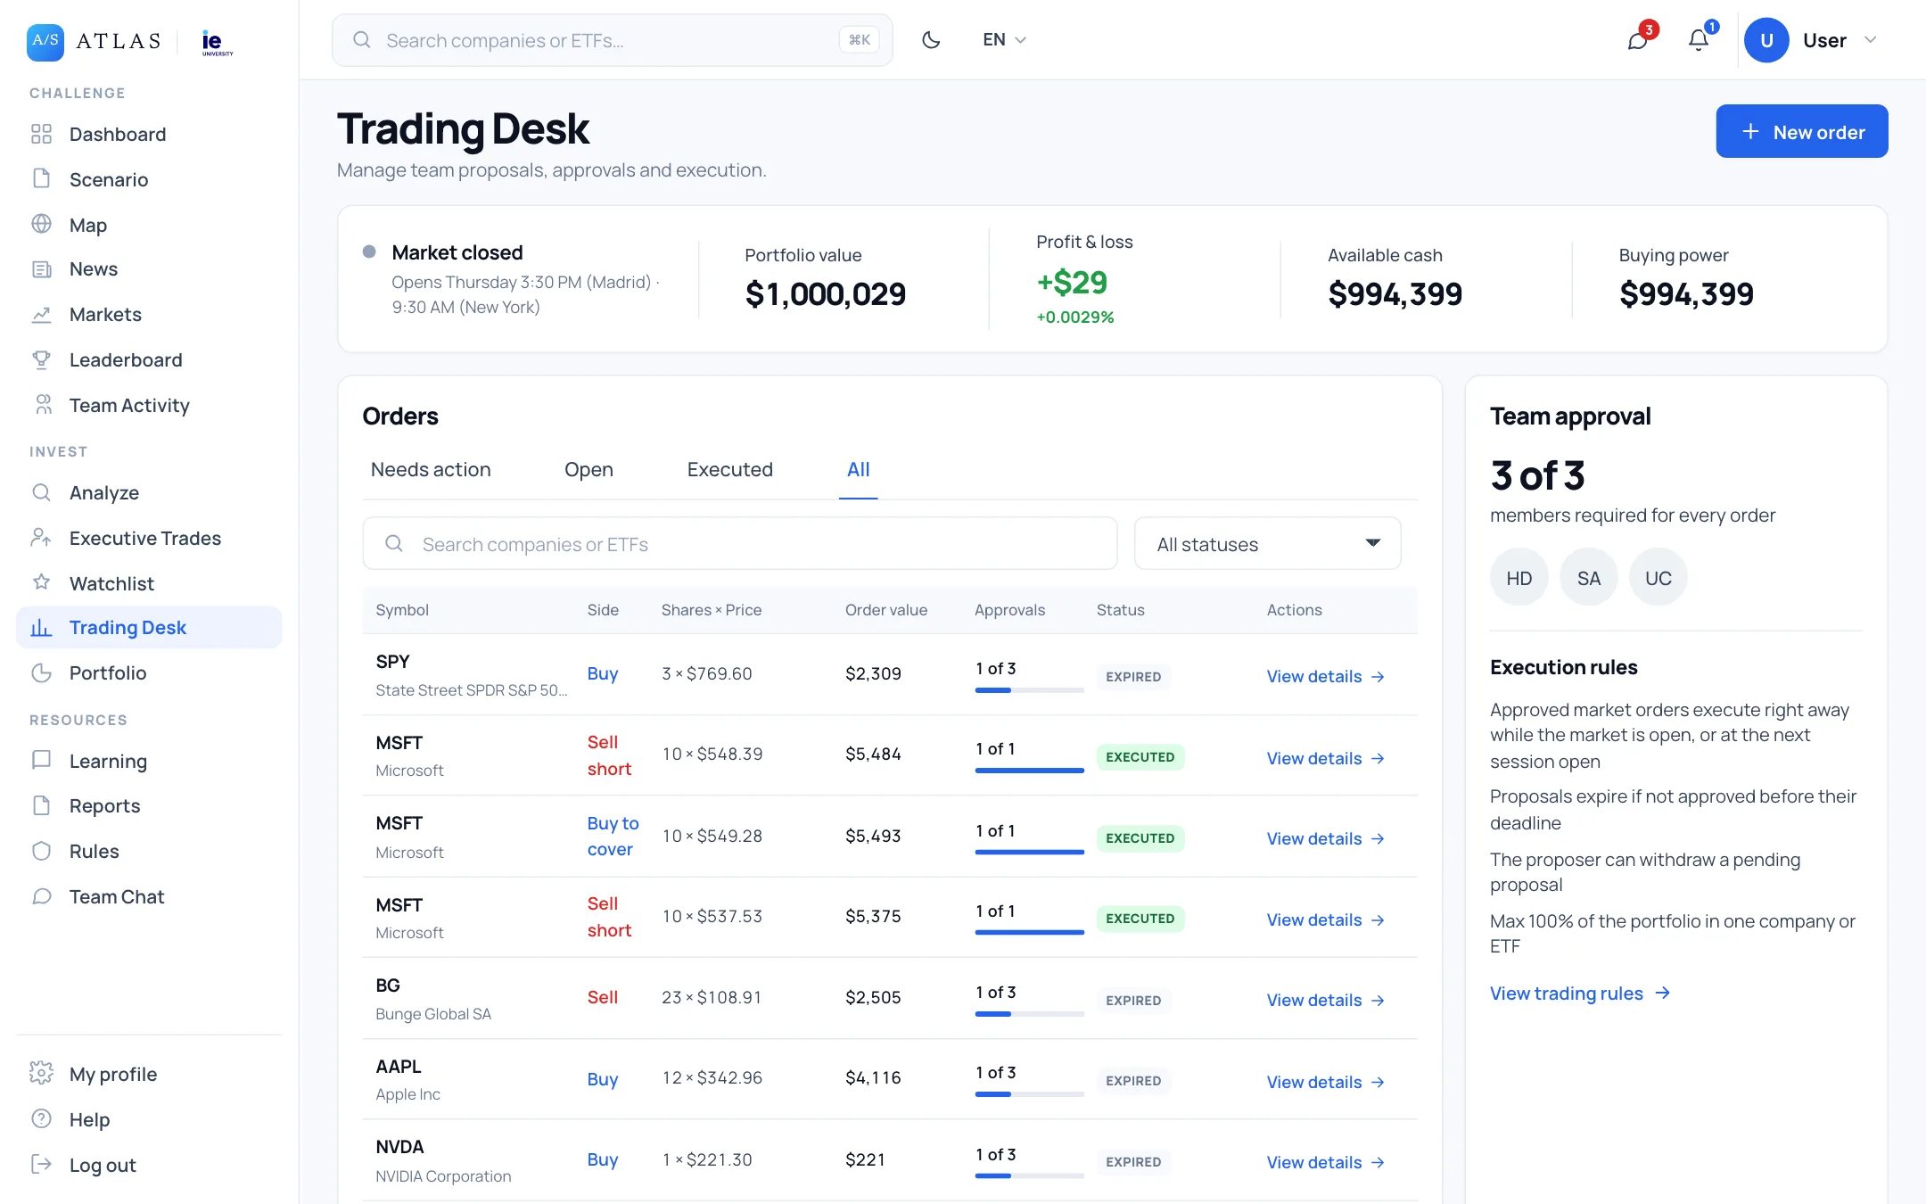Click the NVDA approvals progress bar
Image resolution: width=1926 pixels, height=1204 pixels.
(x=1029, y=1175)
